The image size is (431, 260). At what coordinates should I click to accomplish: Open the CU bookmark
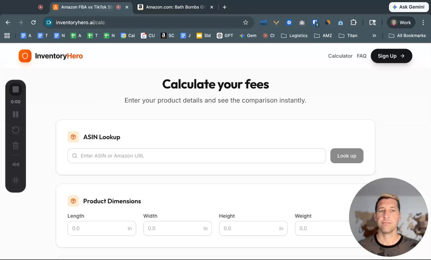pos(148,35)
